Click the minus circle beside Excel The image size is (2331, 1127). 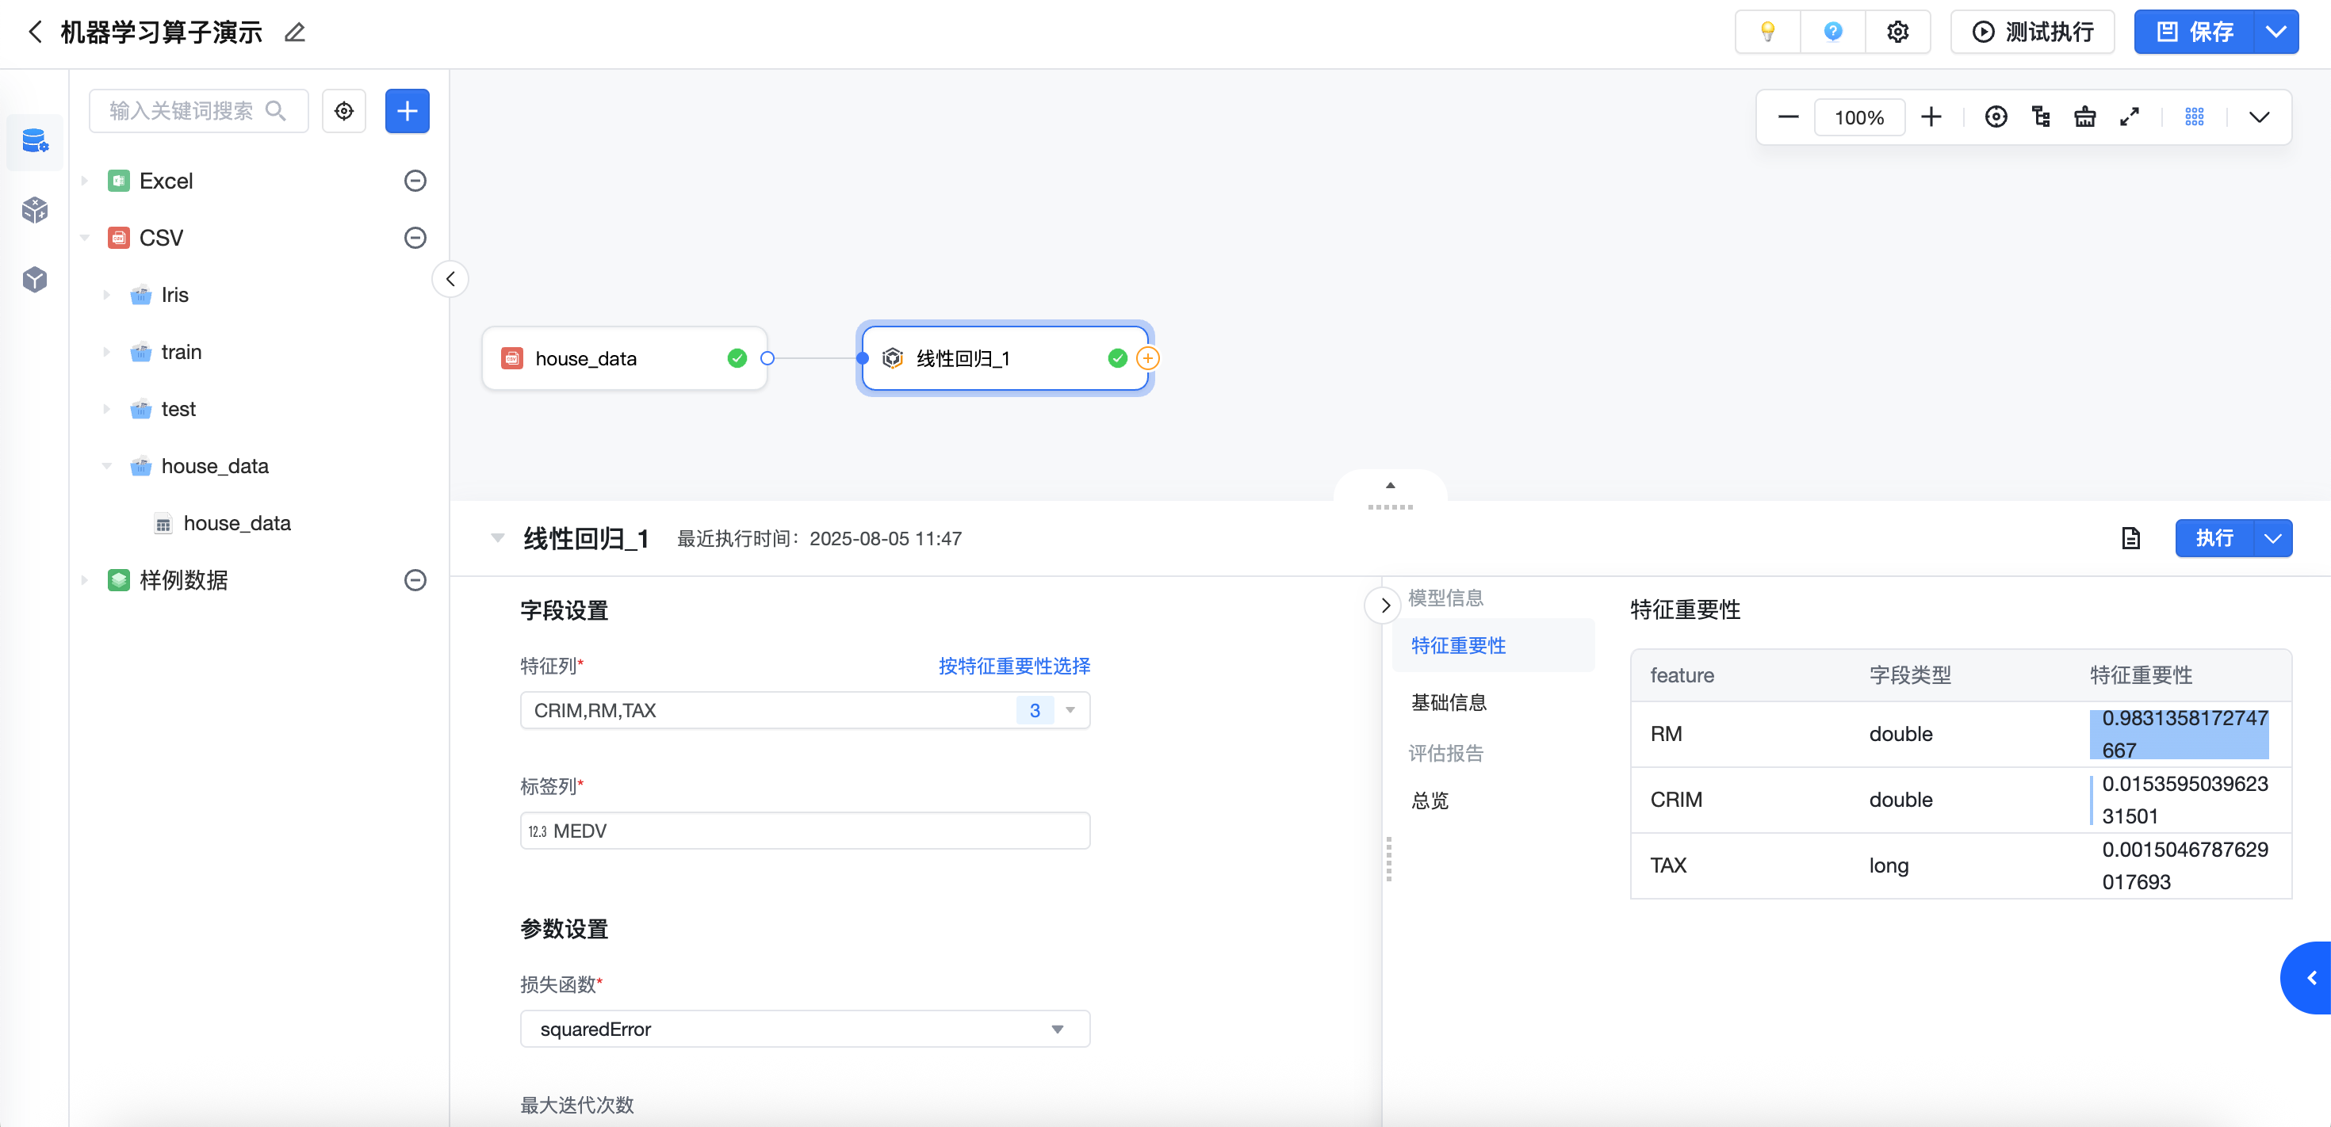(415, 181)
